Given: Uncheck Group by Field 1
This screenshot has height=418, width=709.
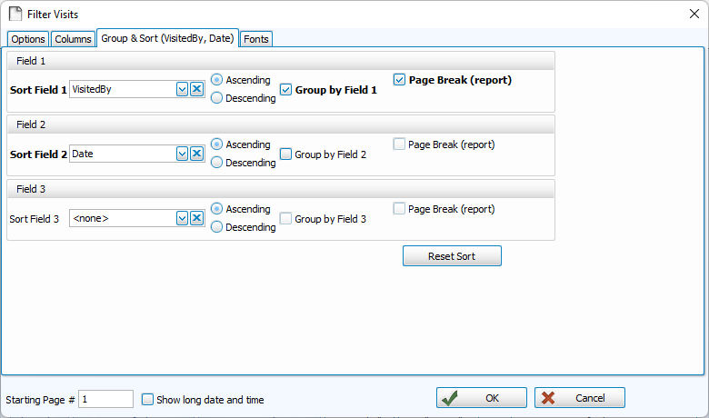Looking at the screenshot, I should (x=286, y=90).
